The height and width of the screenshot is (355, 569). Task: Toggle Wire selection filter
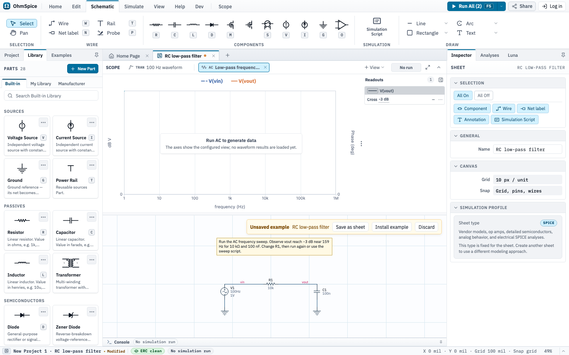pyautogui.click(x=504, y=108)
